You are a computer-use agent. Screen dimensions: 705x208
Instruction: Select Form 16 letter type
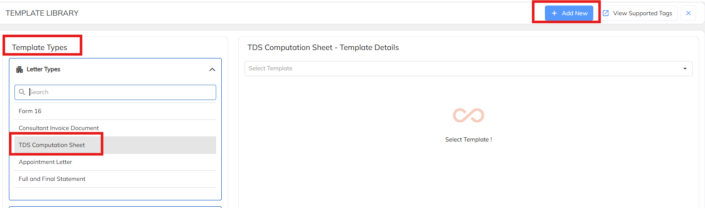coord(30,111)
